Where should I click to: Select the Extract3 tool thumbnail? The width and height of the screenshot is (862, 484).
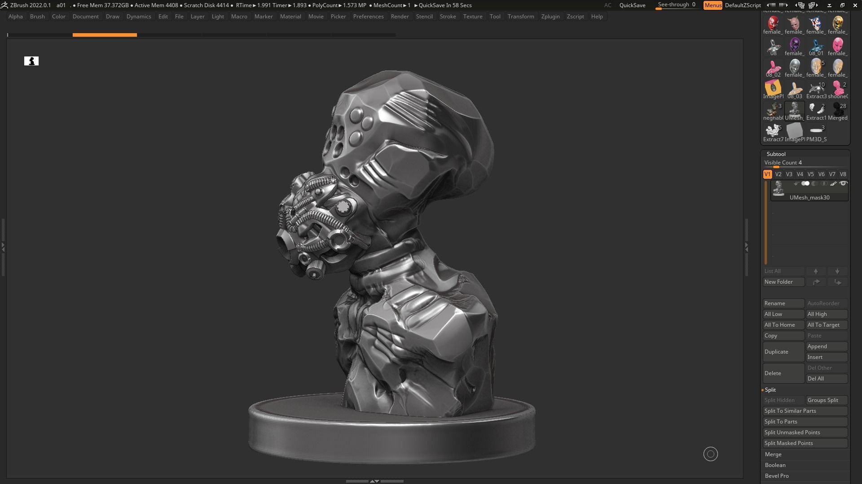click(816, 89)
